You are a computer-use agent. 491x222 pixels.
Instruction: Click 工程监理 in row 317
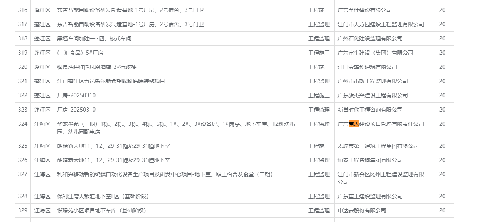point(319,24)
